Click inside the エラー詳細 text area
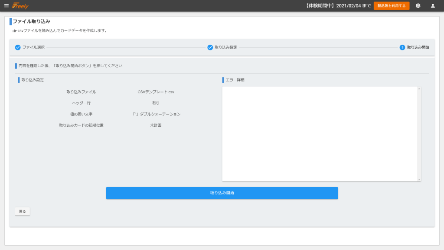Image resolution: width=444 pixels, height=250 pixels. point(320,134)
